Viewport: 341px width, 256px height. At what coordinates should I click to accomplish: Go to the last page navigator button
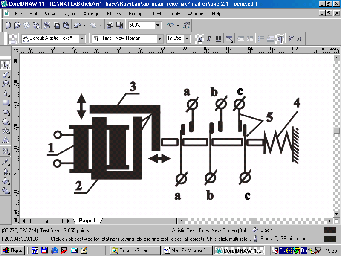coord(69,221)
